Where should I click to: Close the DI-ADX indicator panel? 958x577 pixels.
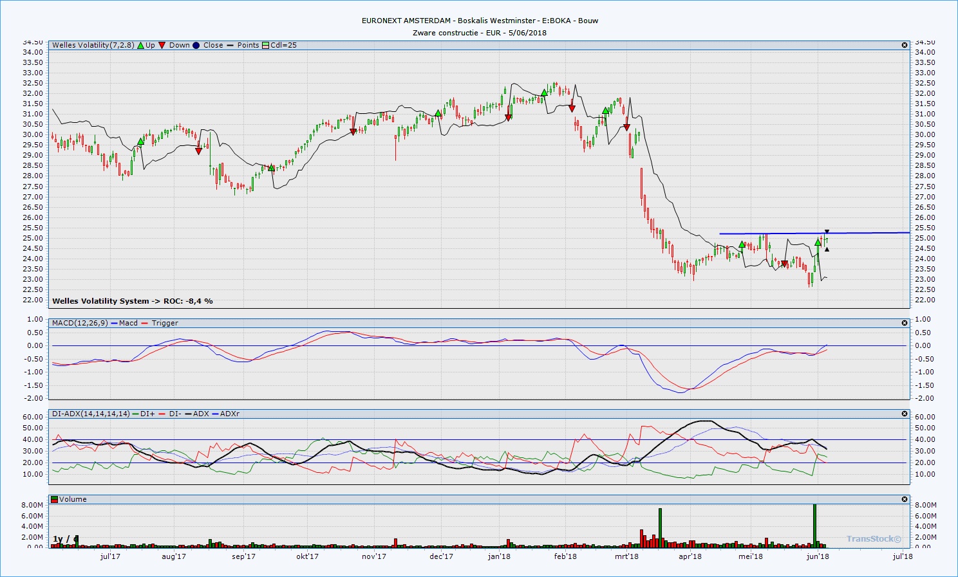pos(905,414)
